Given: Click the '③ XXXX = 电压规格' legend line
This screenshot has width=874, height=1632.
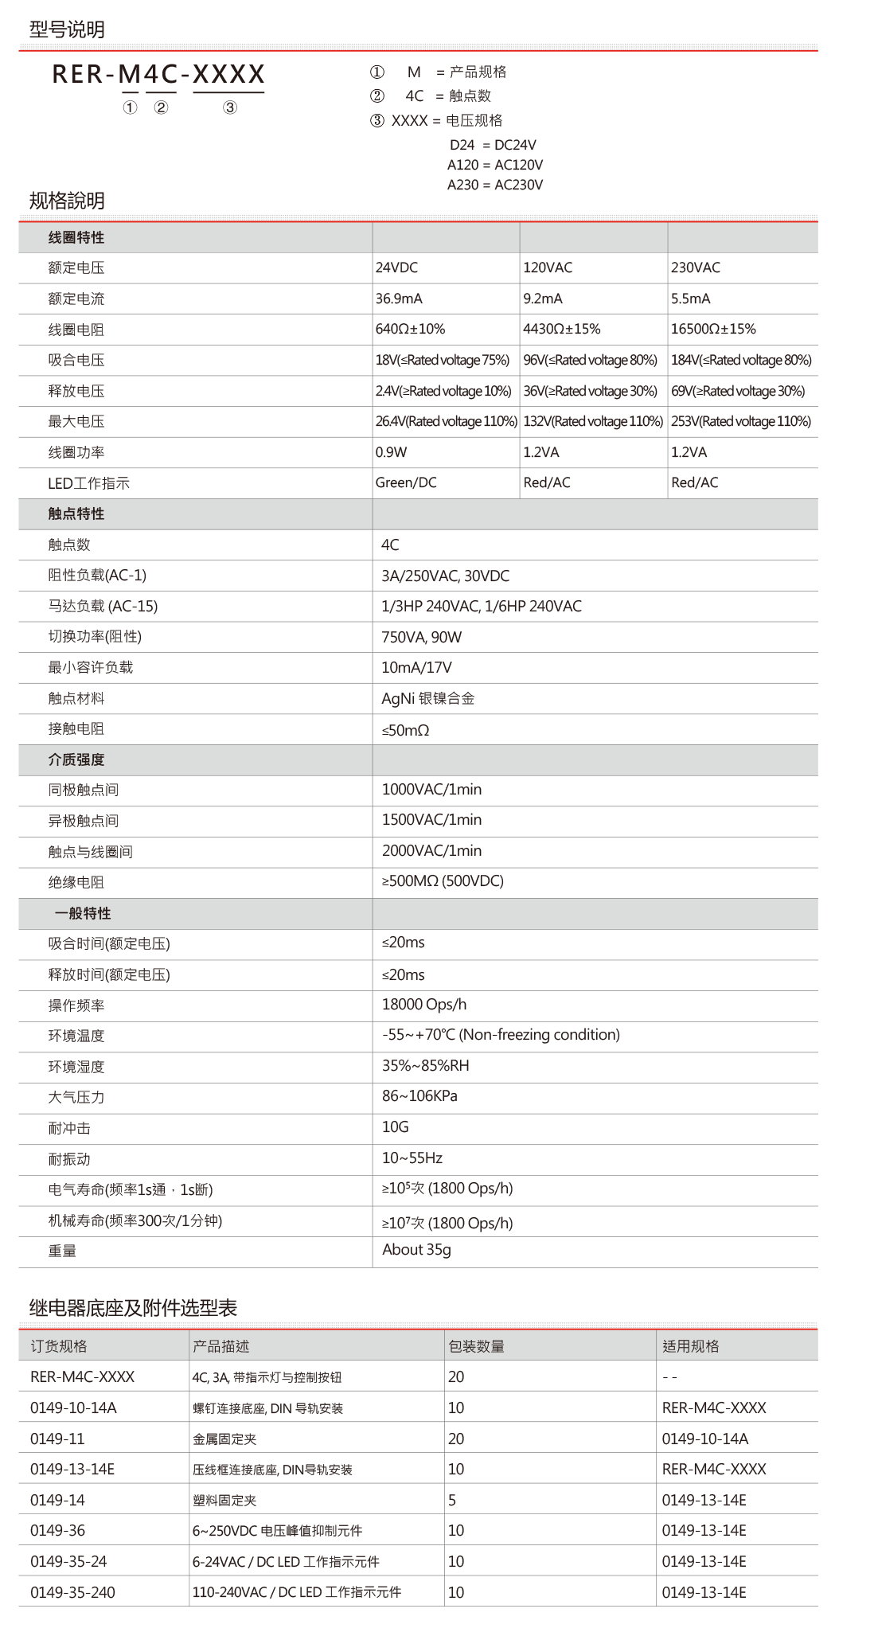Looking at the screenshot, I should coord(436,120).
